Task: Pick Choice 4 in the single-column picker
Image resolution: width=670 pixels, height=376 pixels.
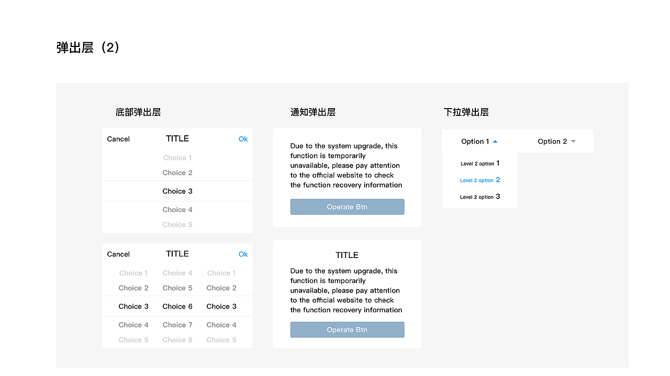Action: pos(177,210)
